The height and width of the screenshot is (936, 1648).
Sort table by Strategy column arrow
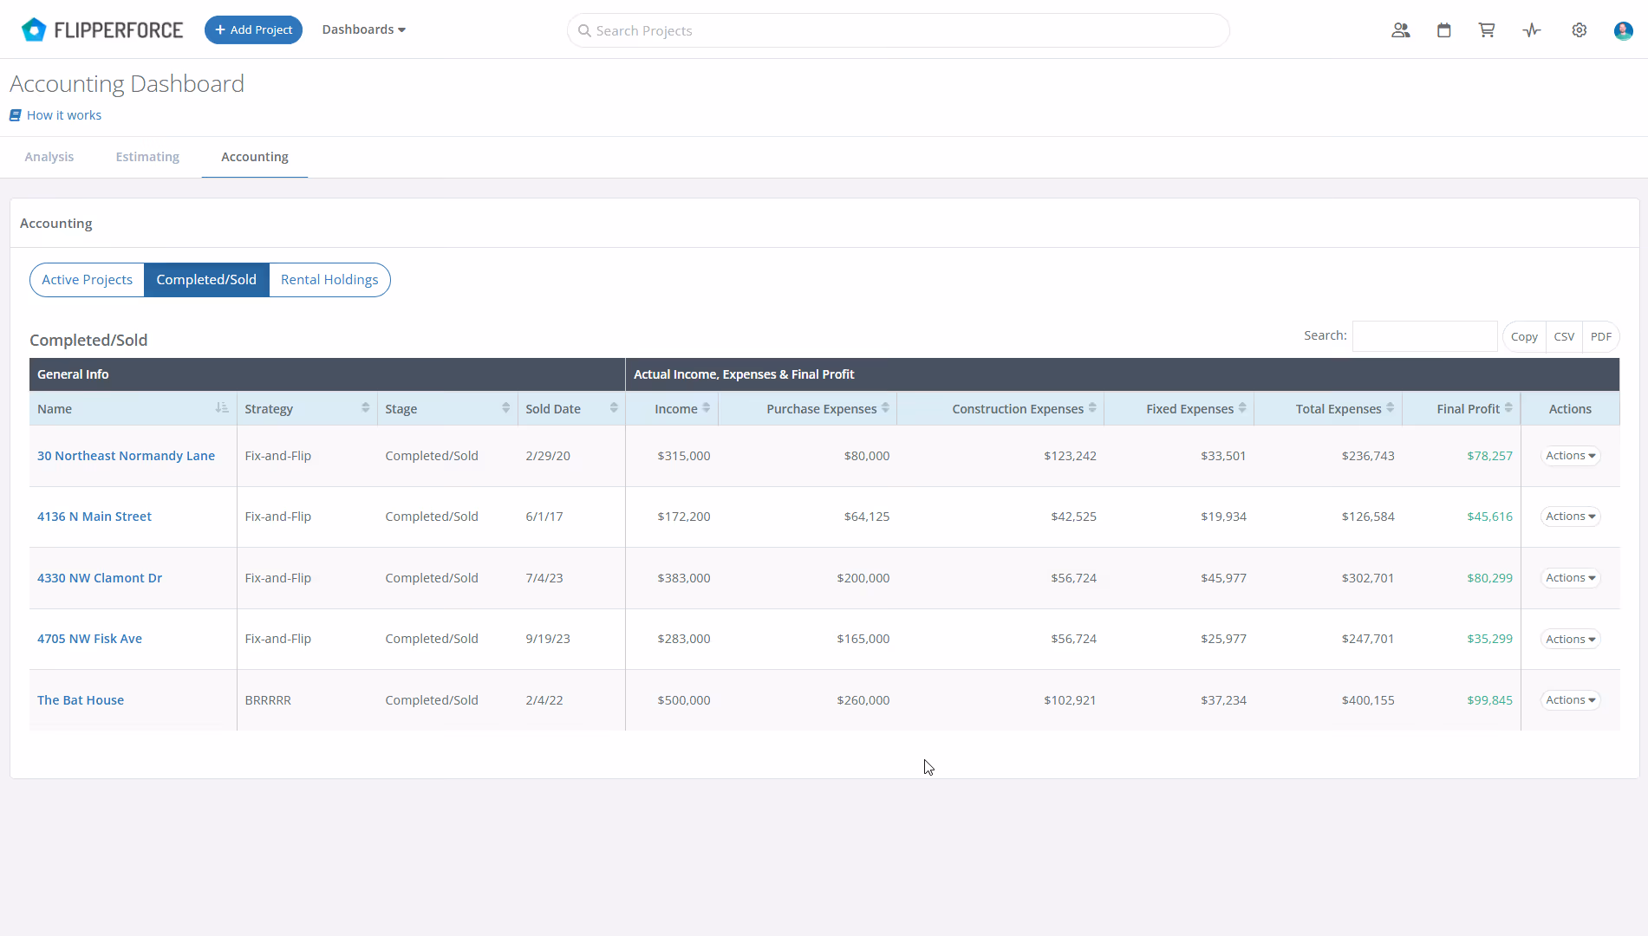tap(365, 408)
